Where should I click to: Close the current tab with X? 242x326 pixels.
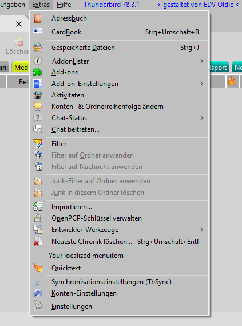coord(19,24)
